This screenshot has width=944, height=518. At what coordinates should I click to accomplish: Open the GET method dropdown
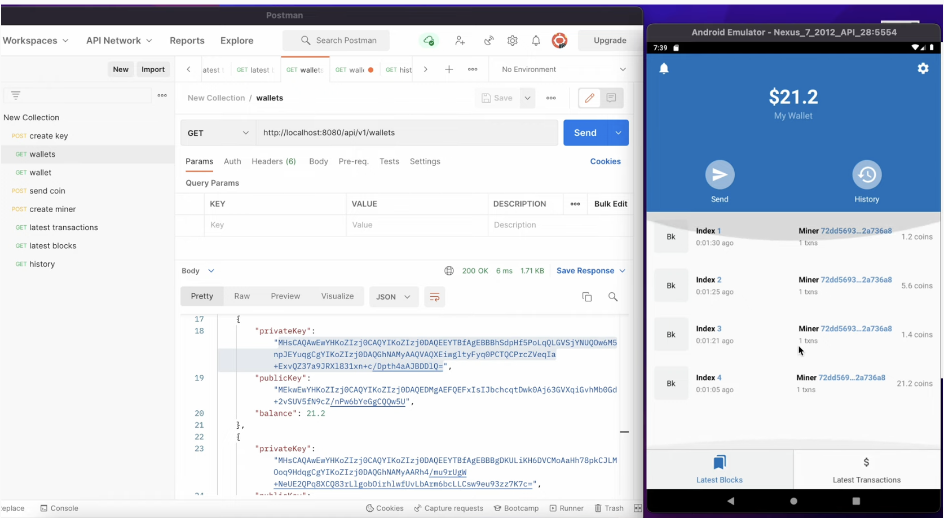218,133
